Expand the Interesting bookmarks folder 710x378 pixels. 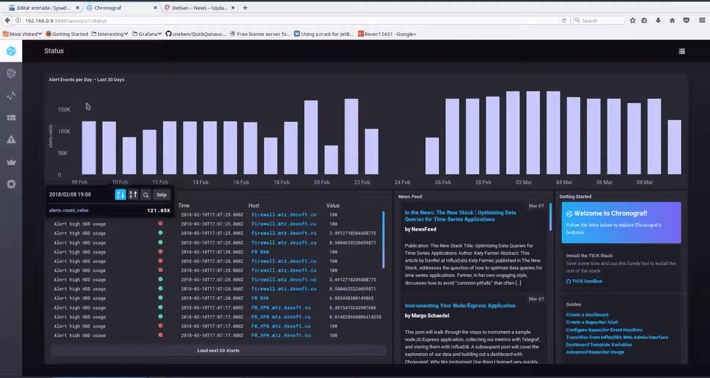click(110, 34)
